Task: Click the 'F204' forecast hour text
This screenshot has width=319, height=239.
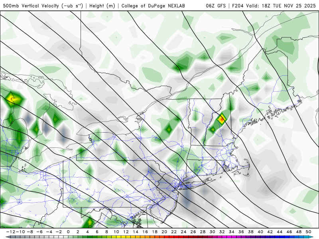Action: [x=238, y=6]
